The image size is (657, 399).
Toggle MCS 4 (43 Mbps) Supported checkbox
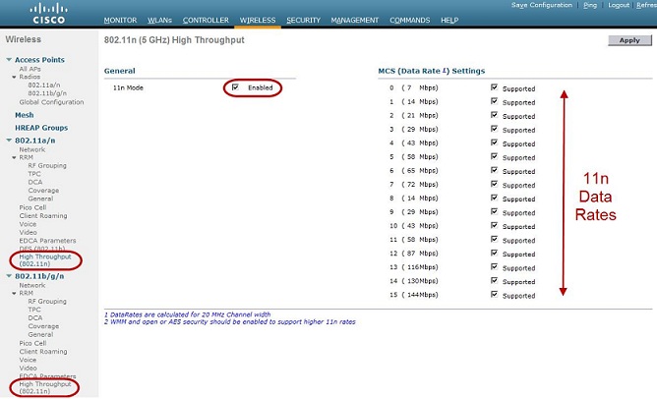(x=494, y=142)
